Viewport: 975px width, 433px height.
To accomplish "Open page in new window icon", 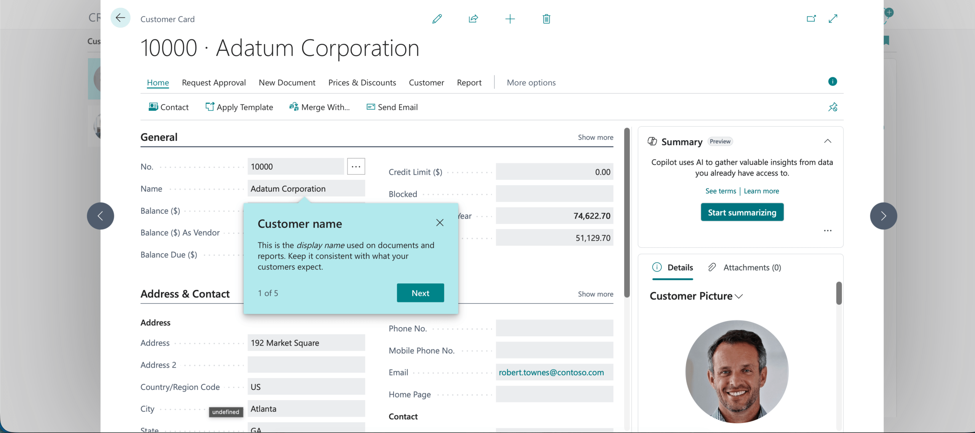I will tap(811, 18).
